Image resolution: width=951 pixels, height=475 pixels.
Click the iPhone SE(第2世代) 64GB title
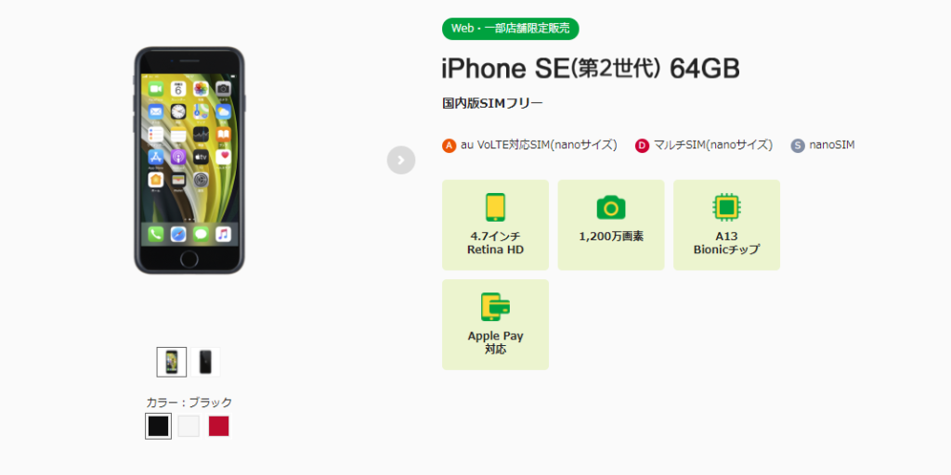(x=591, y=70)
